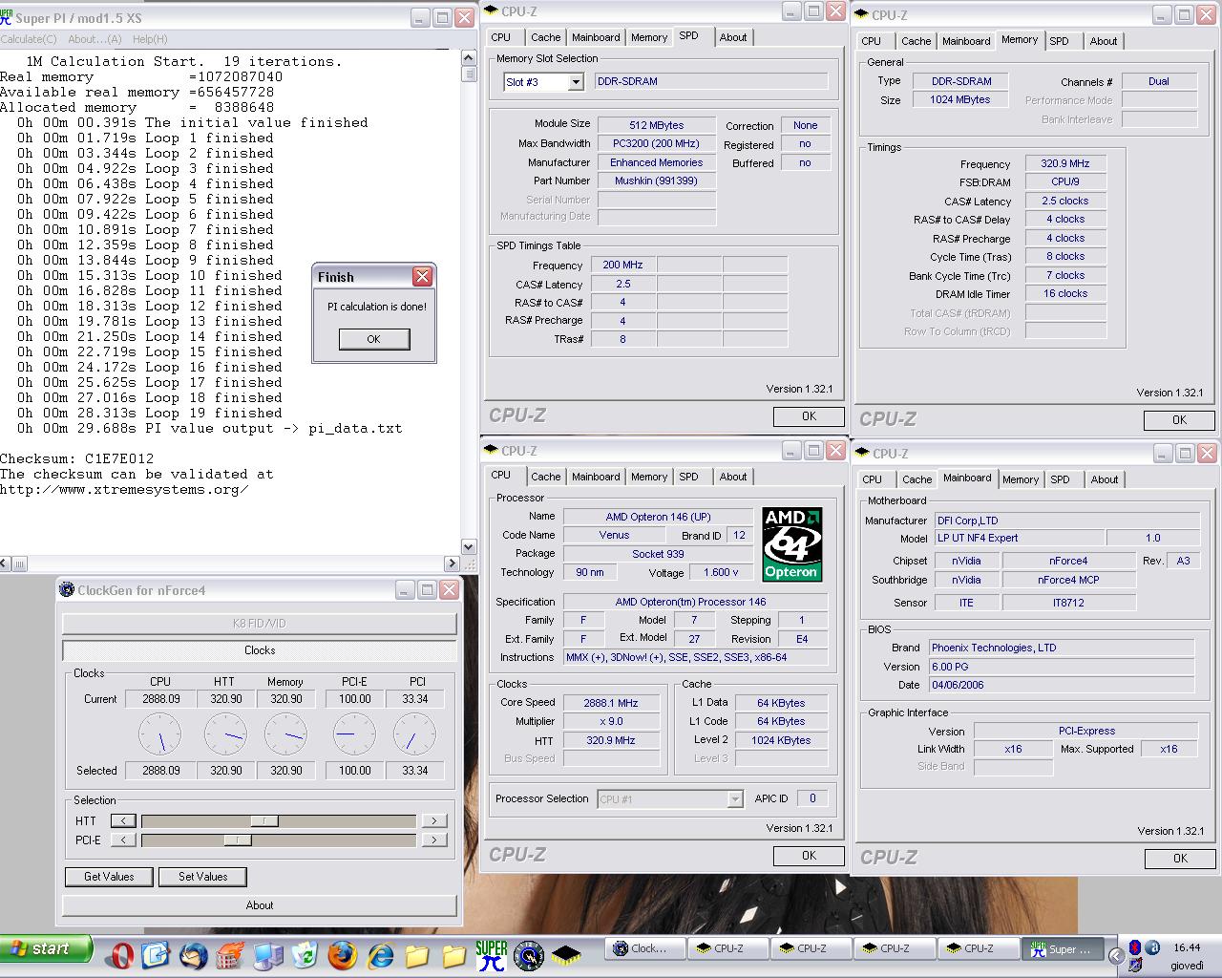Click the AMD Opteron logo in CPU-Z

click(x=792, y=544)
